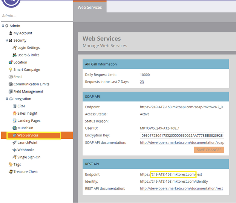Click the REST Identity URL value
This screenshot has width=236, height=203.
(x=174, y=182)
